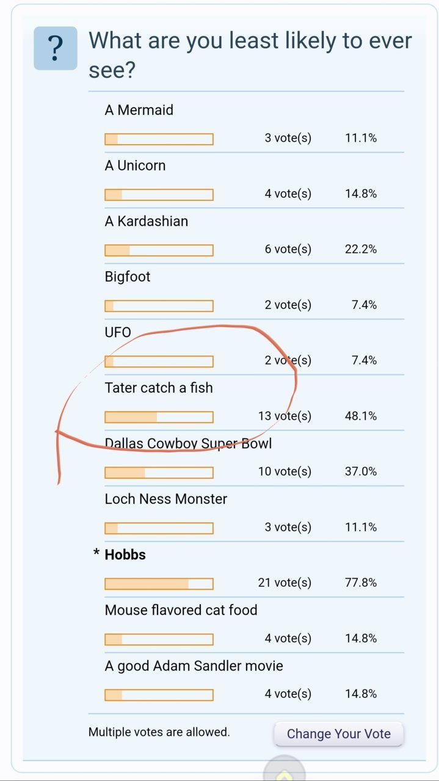Click the 13 vote(s) count
The height and width of the screenshot is (781, 439).
285,416
